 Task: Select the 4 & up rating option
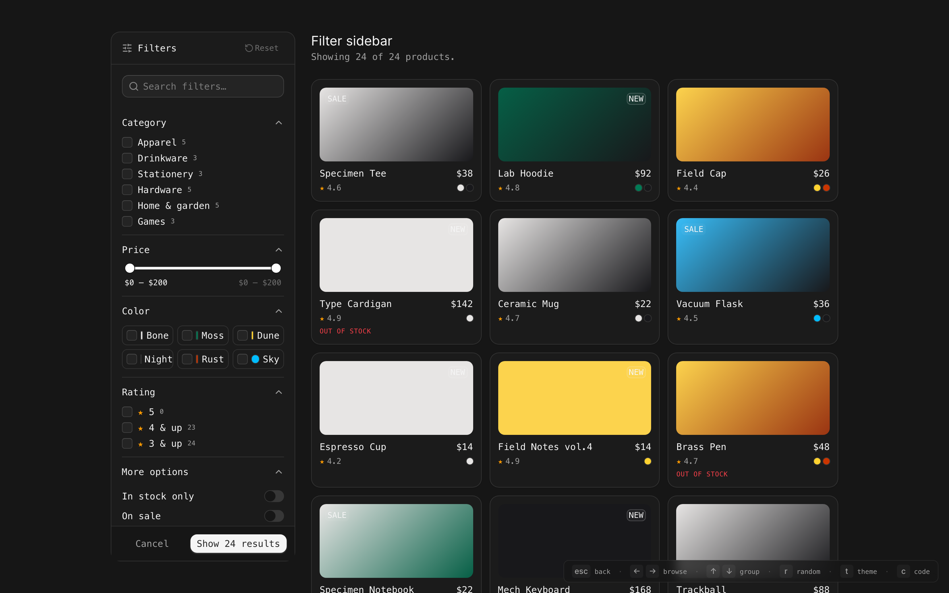(127, 428)
